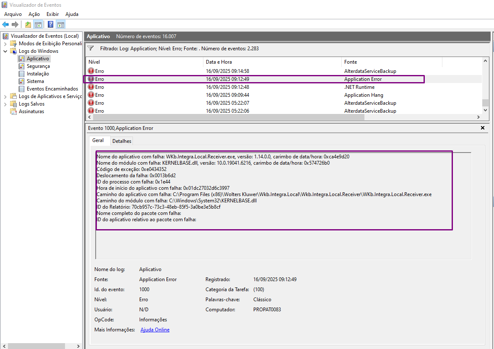Expand Logs de Aplicativos e Serviços node

pyautogui.click(x=5, y=96)
